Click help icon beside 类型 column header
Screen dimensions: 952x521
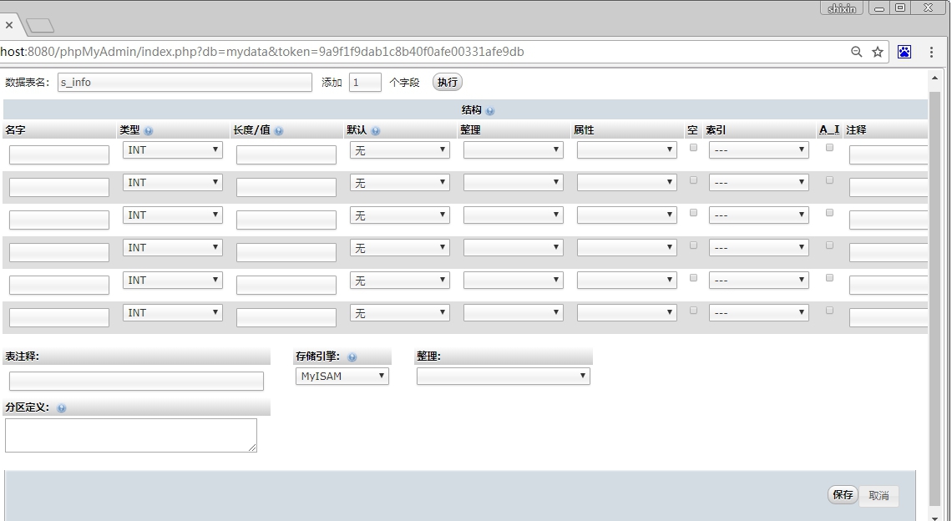[x=149, y=131]
